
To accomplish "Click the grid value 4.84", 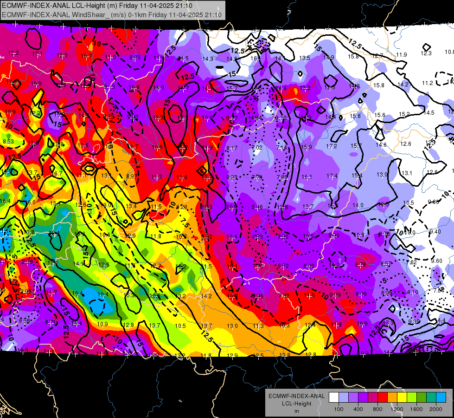I will pyautogui.click(x=256, y=118).
